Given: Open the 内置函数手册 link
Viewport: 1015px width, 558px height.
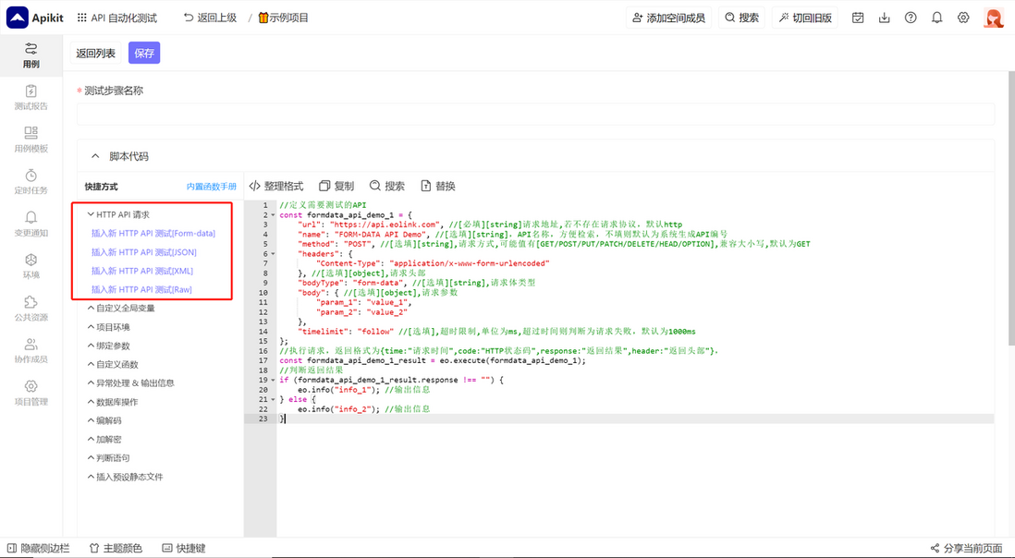Looking at the screenshot, I should pos(212,187).
